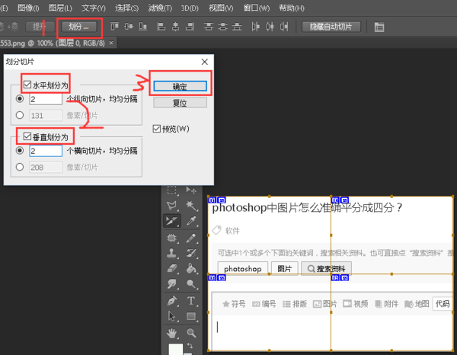
Task: Click the 复位 button
Action: tap(180, 103)
